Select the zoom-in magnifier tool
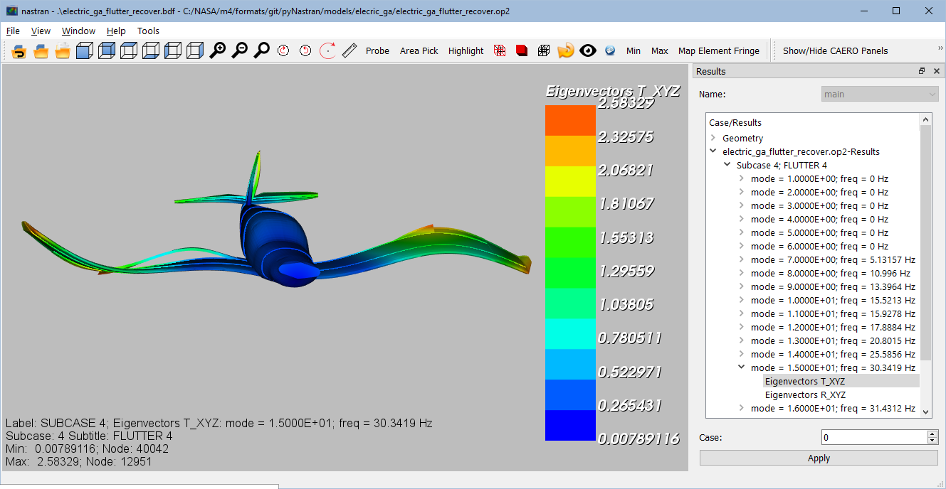 [x=218, y=50]
